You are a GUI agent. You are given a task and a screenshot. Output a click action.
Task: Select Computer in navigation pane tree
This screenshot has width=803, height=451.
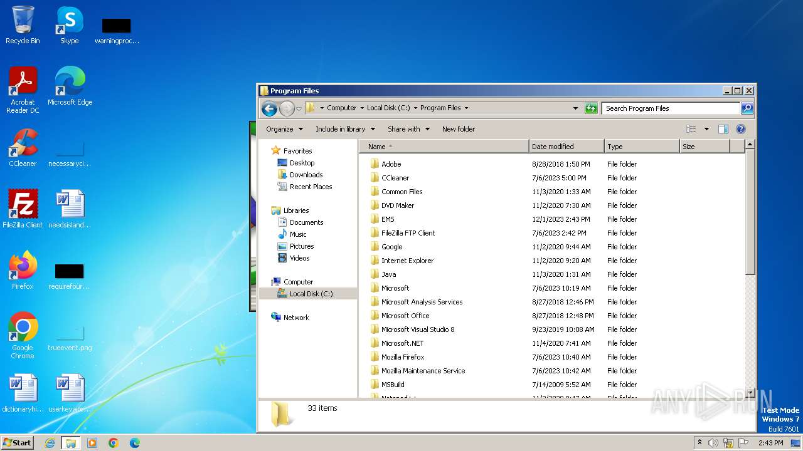pos(298,282)
